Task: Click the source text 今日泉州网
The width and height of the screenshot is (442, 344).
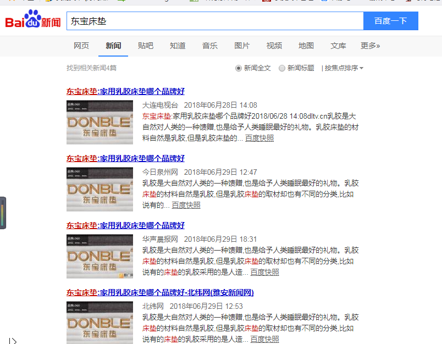Action: click(160, 173)
